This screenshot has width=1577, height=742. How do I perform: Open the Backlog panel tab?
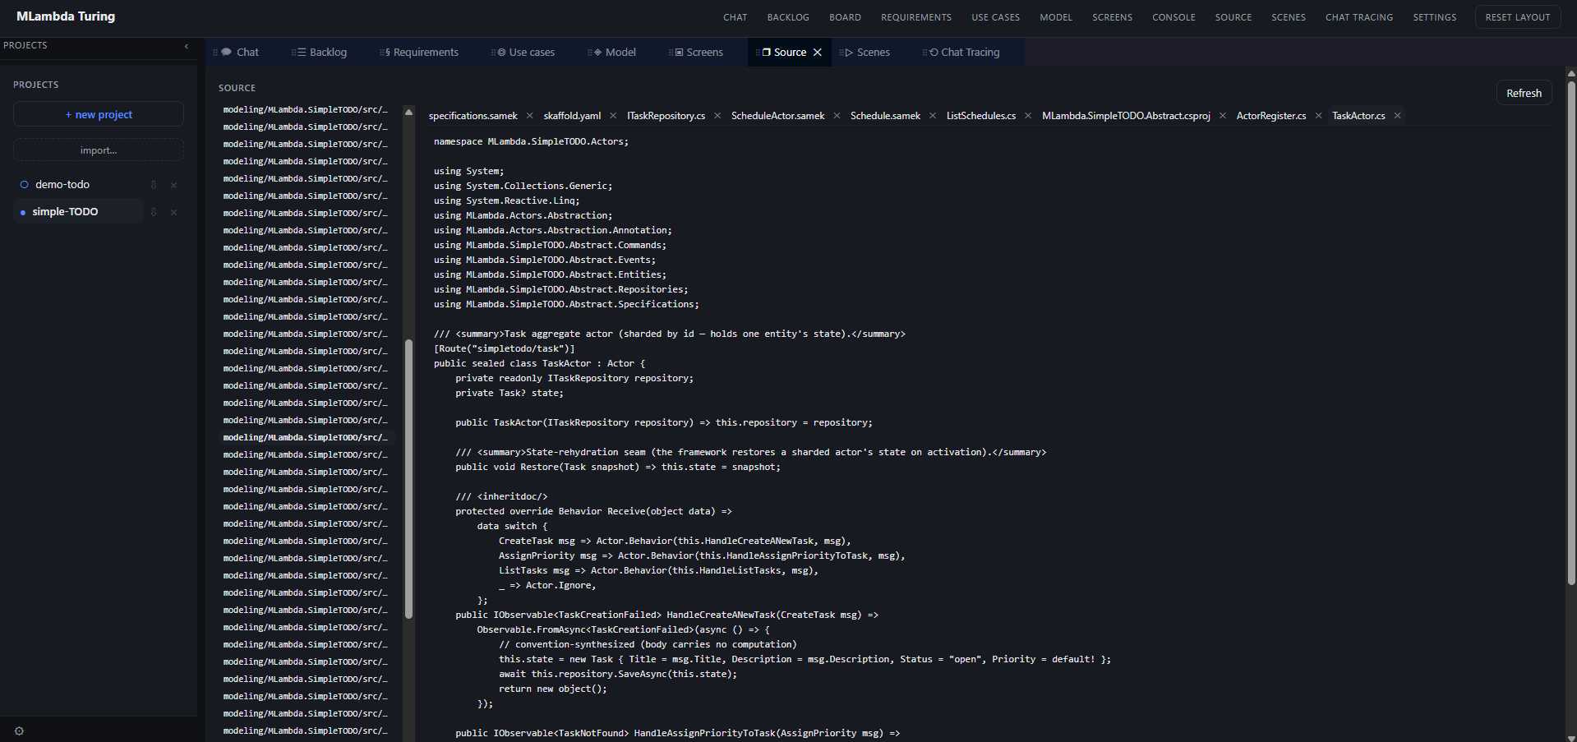pyautogui.click(x=320, y=53)
